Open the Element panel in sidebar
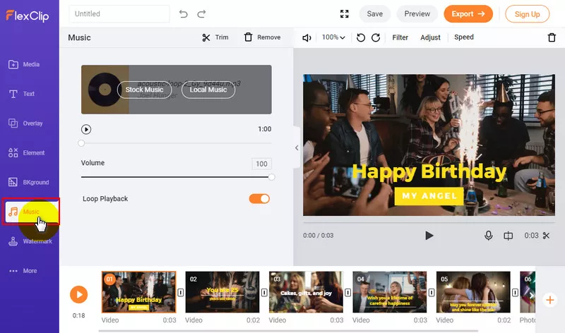565x333 pixels. [x=26, y=153]
